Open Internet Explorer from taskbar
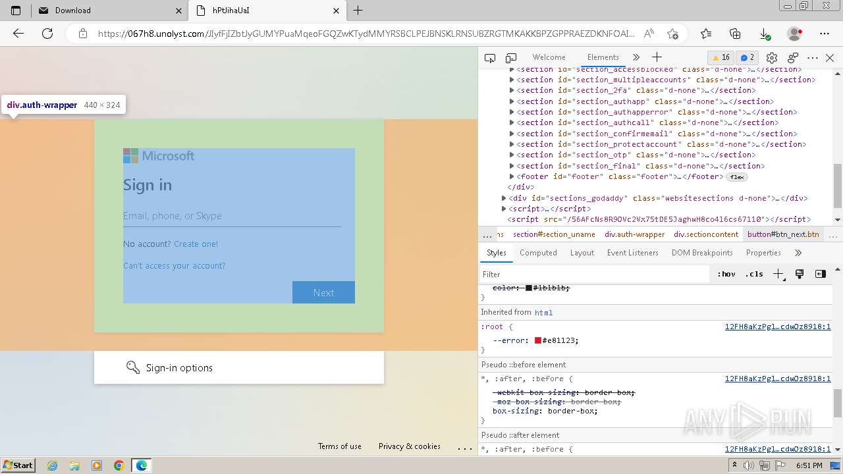This screenshot has height=474, width=843. pyautogui.click(x=53, y=465)
